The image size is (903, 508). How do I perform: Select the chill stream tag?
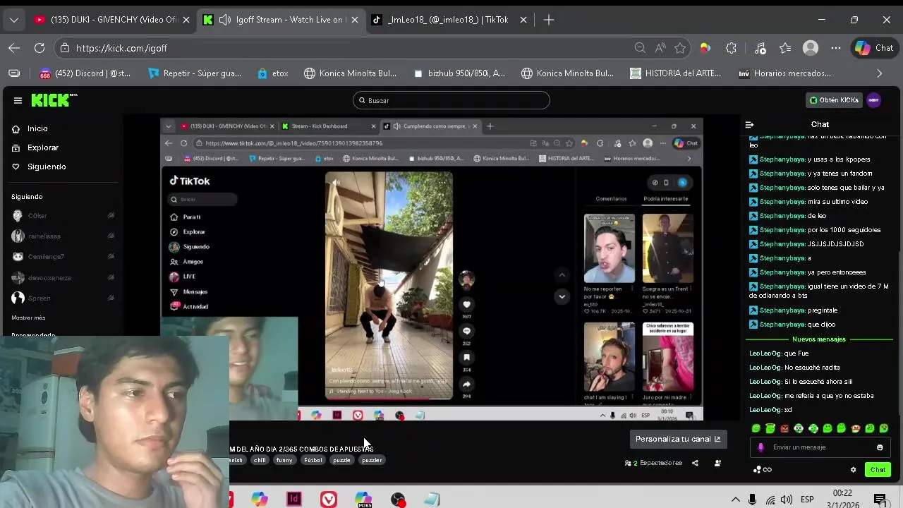tap(260, 460)
